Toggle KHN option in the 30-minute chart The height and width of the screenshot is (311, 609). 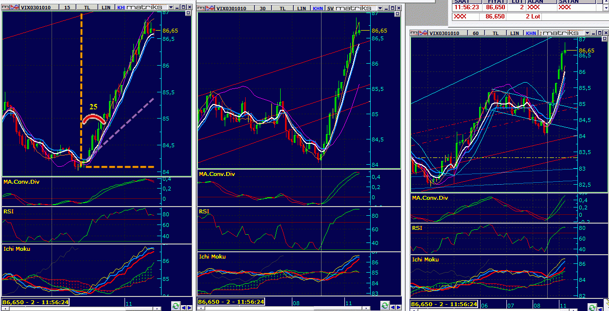tap(318, 8)
